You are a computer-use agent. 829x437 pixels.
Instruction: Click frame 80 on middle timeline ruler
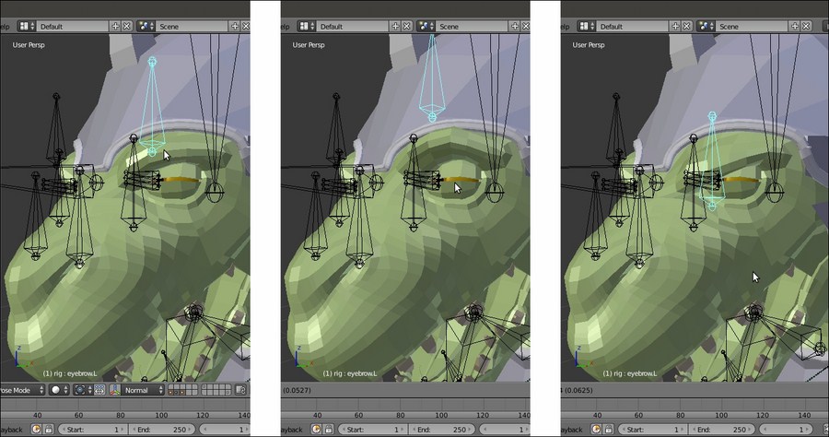pos(401,415)
